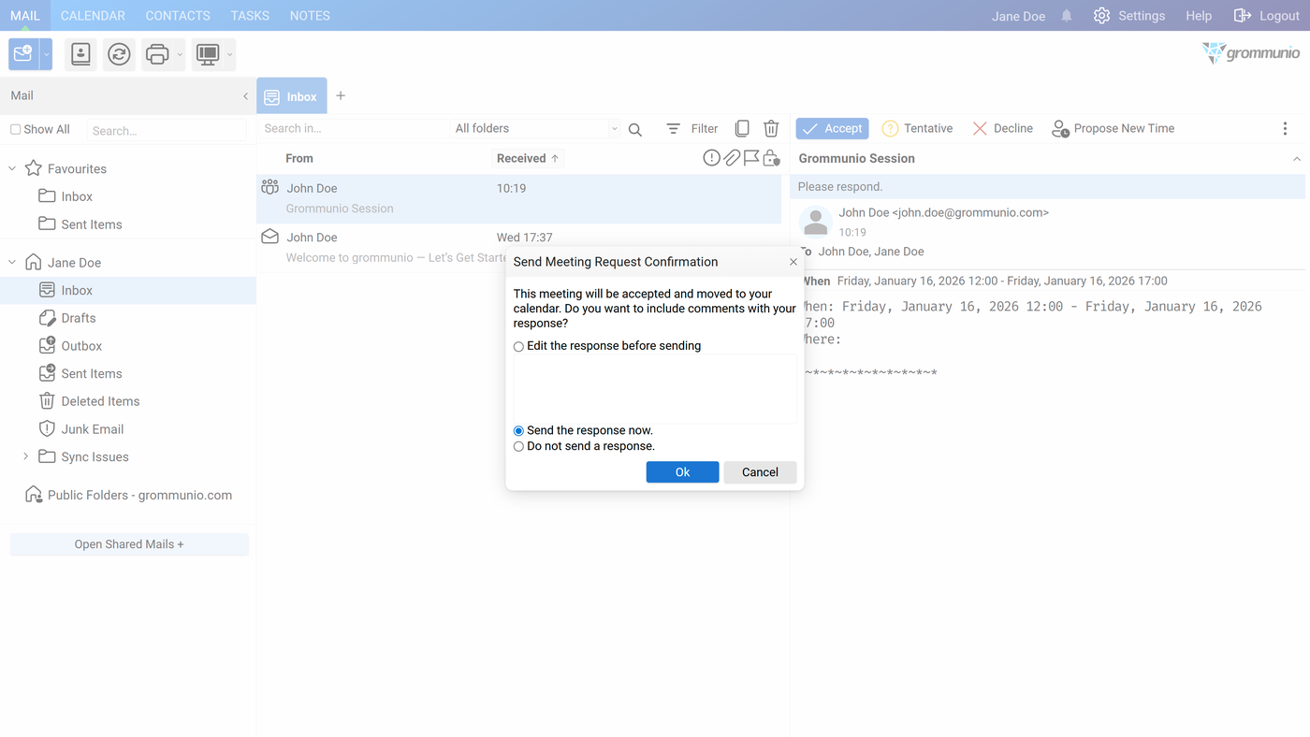Viewport: 1310px width, 737px height.
Task: Click the Tentative question mark icon
Action: point(890,129)
